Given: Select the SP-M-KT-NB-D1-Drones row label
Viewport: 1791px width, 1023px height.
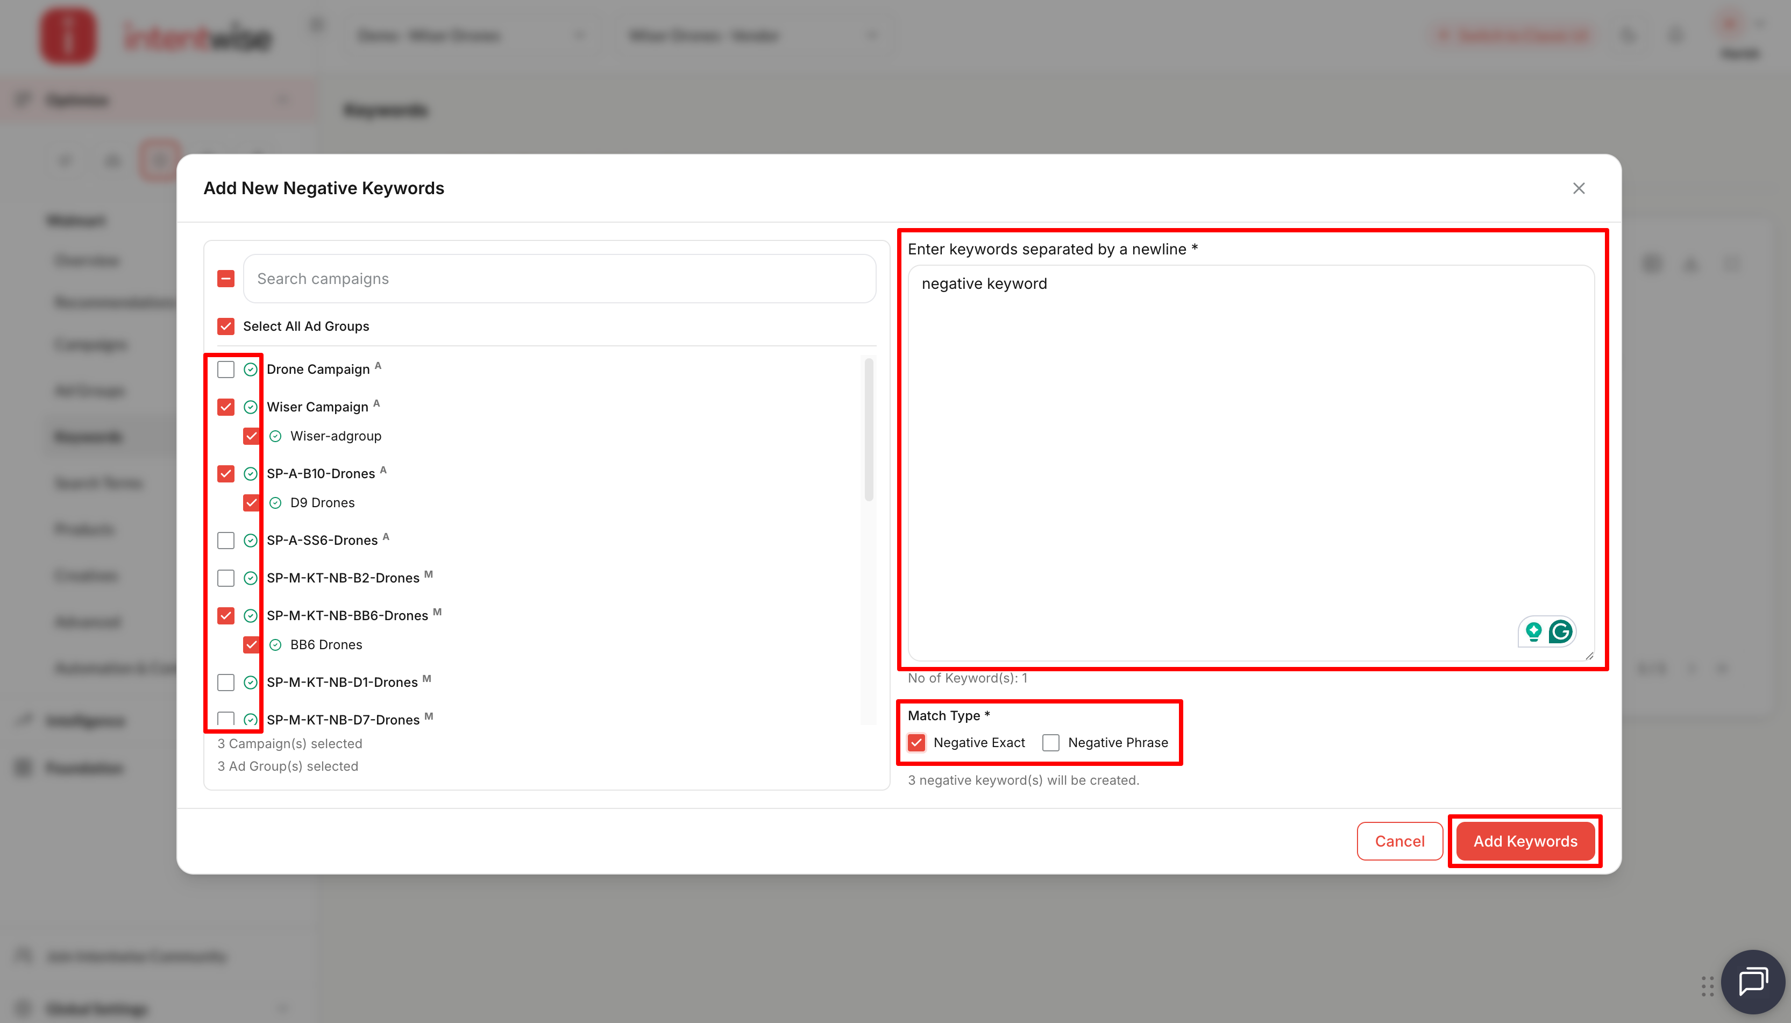Looking at the screenshot, I should pos(342,683).
